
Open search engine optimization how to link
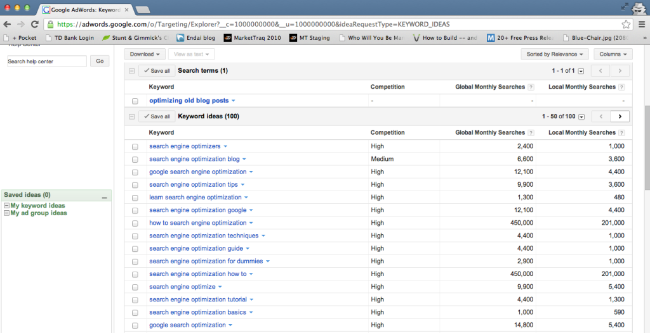point(198,274)
